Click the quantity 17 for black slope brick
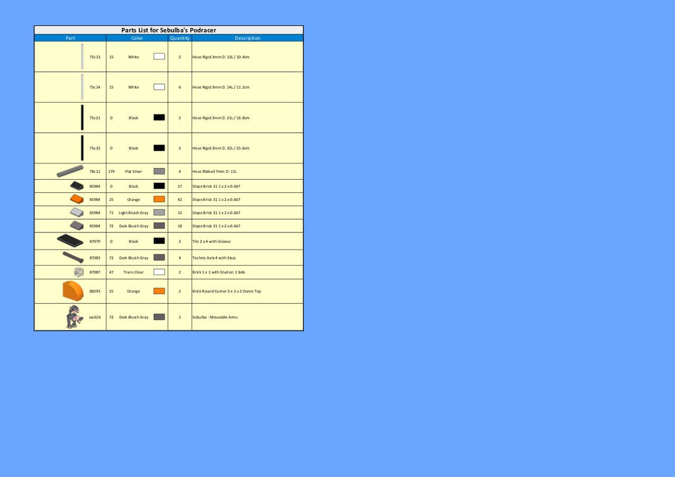The width and height of the screenshot is (675, 477). [180, 187]
